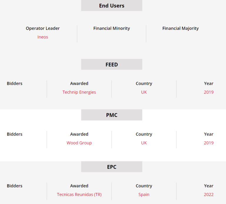Open Tecnicas Reunidas (TR) link
Viewport: 226px width, 204px height.
click(x=79, y=195)
